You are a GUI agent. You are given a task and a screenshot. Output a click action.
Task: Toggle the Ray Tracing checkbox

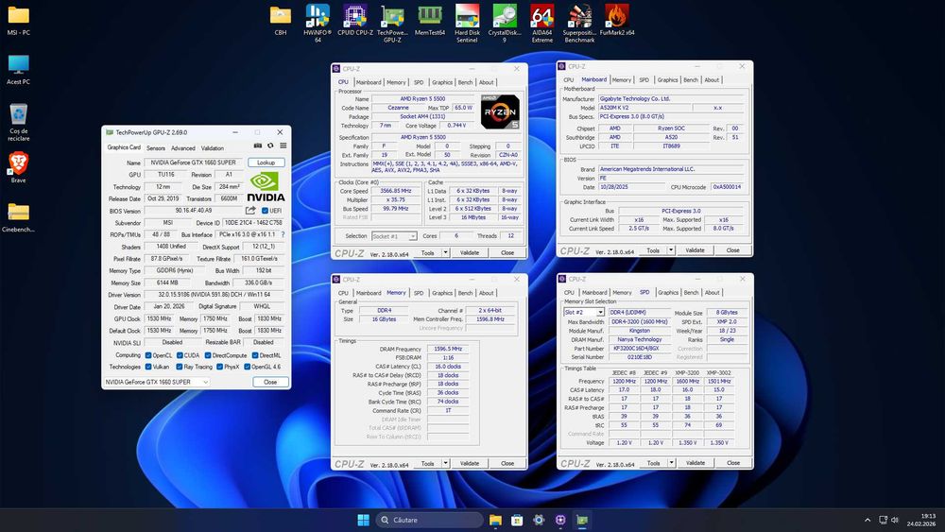[x=179, y=367]
